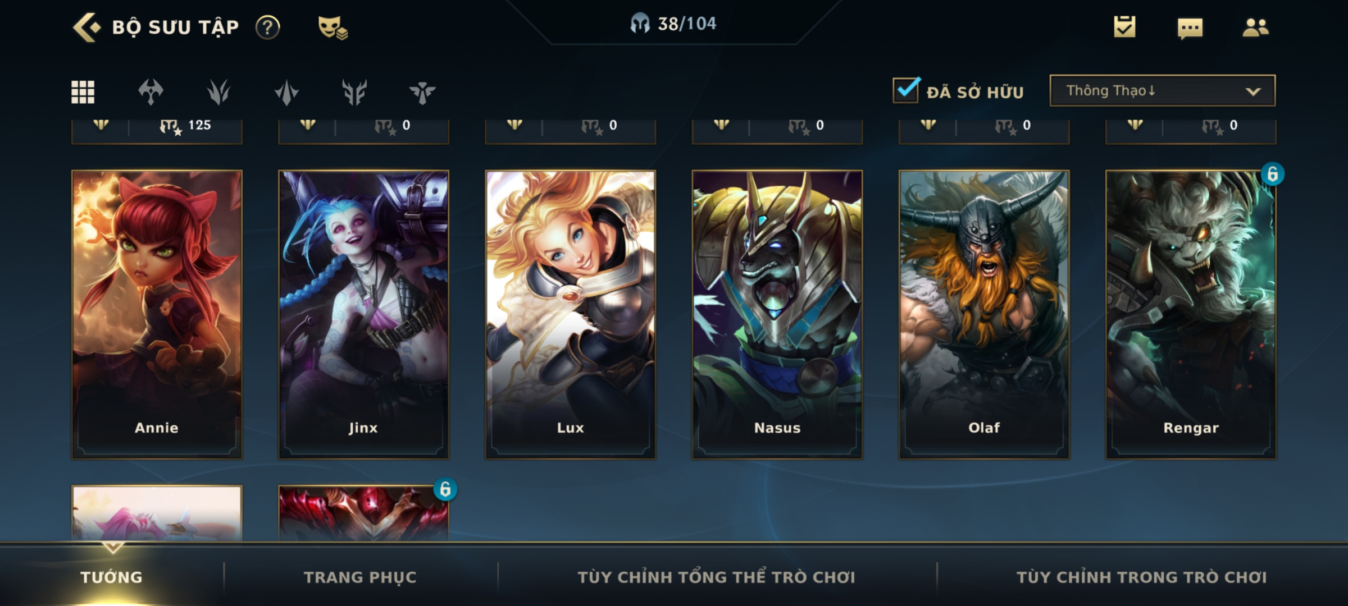Go back using the Bộ Sưu Tập arrow
1348x606 pixels.
pos(87,27)
